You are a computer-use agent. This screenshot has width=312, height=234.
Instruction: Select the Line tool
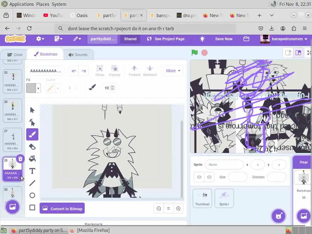(32, 183)
